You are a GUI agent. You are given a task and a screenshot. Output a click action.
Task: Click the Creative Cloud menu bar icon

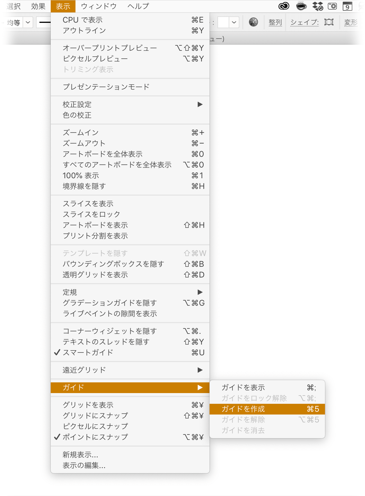(284, 6)
